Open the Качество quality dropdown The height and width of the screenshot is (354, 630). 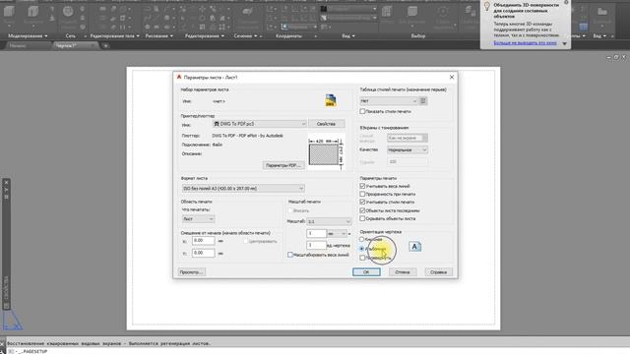coord(408,149)
